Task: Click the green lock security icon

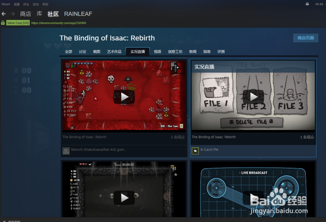Action: pos(3,23)
